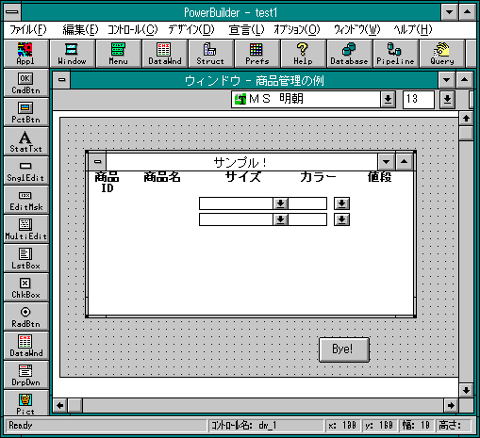Click the y: 160 status value

pos(379,426)
